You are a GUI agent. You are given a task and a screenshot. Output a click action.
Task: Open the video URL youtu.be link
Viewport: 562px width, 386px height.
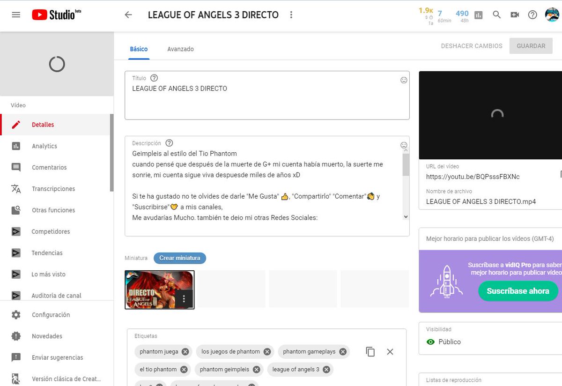(x=473, y=177)
